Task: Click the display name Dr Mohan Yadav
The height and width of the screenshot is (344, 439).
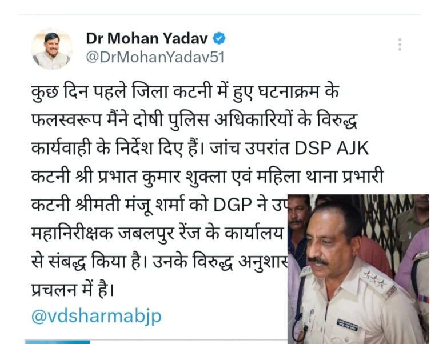Action: [x=147, y=38]
